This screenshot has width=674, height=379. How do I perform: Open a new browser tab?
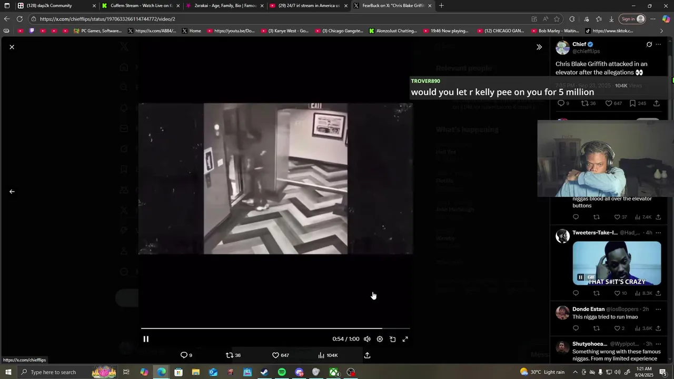[441, 6]
